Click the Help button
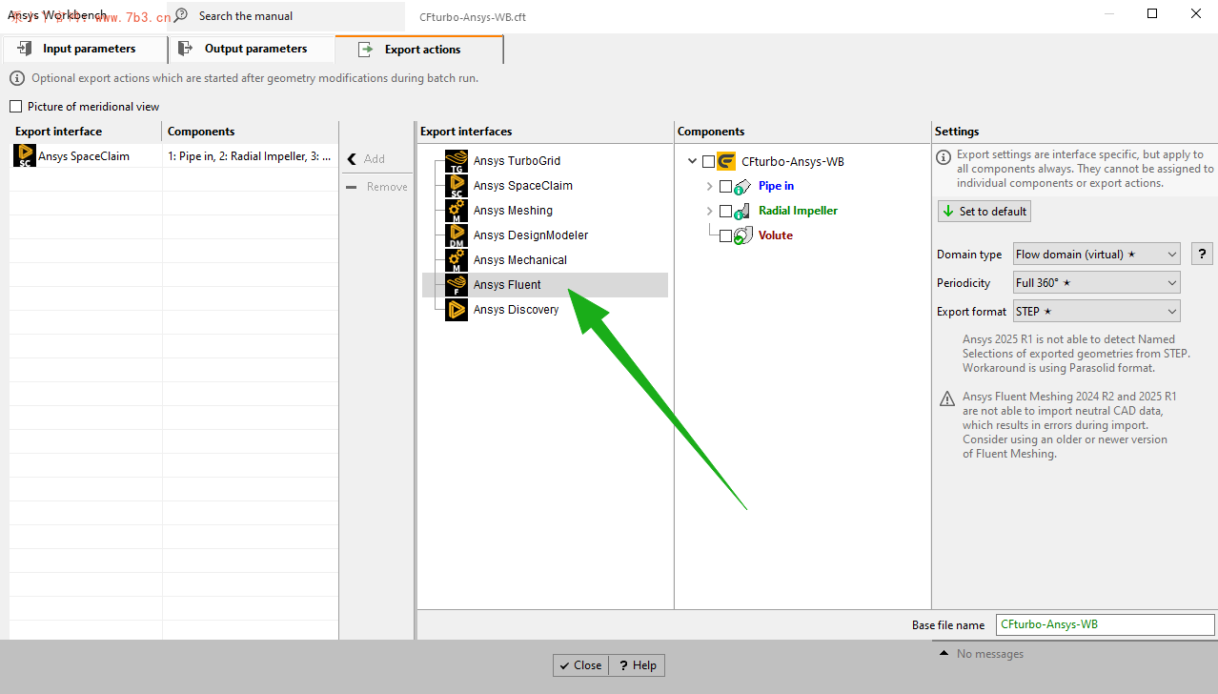 (x=637, y=665)
